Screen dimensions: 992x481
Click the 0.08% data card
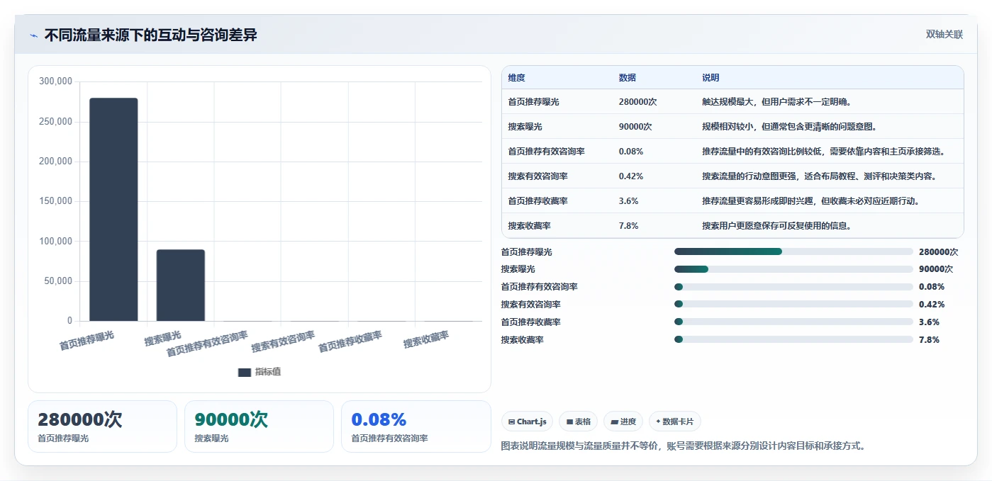[416, 426]
